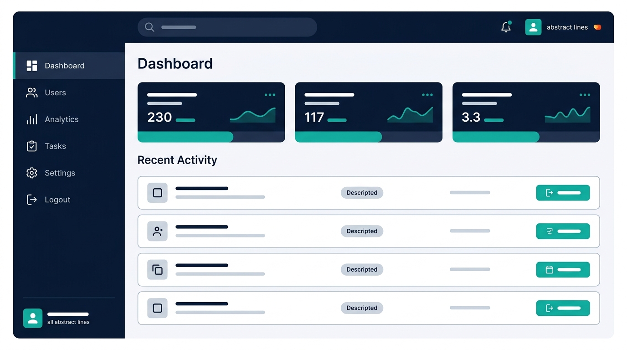This screenshot has width=627, height=350.
Task: Open three-dot menu on the 3.3 card
Action: click(x=585, y=95)
